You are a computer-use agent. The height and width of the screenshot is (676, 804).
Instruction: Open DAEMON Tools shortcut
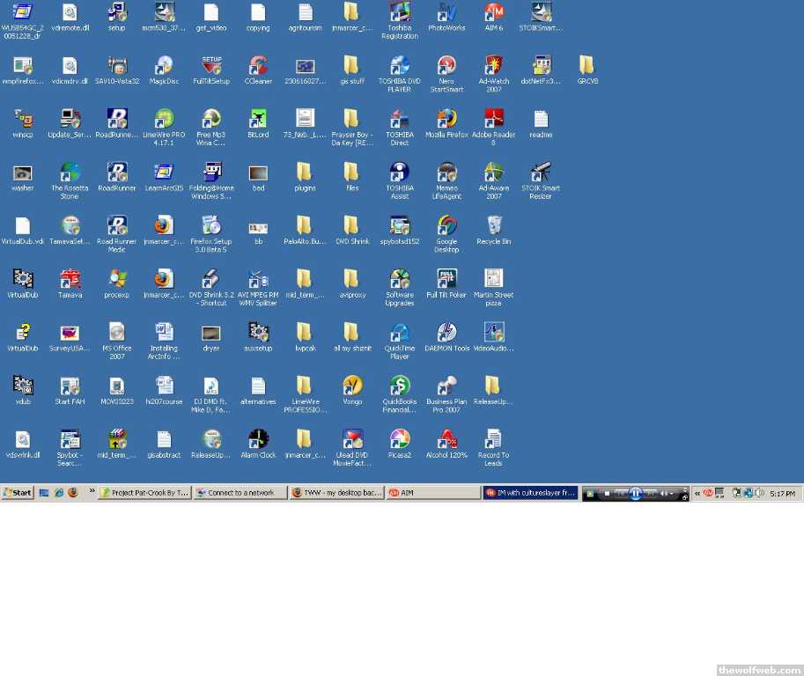[x=446, y=333]
